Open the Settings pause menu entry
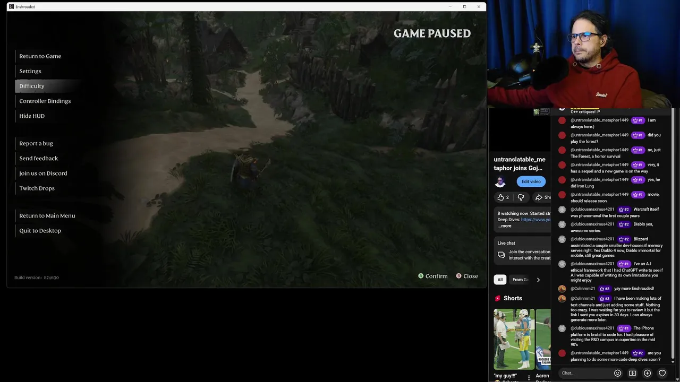This screenshot has height=382, width=680. click(30, 71)
